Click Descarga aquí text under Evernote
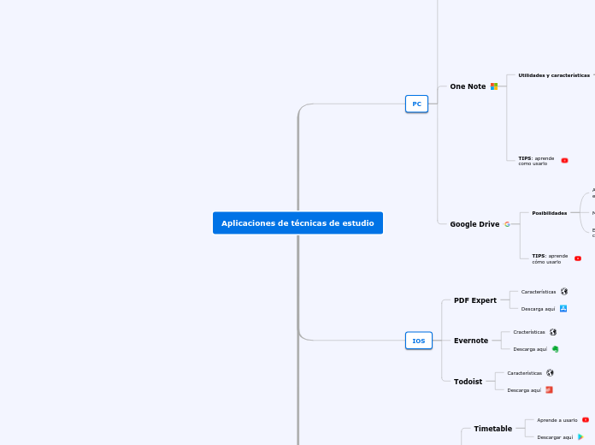 coord(530,349)
